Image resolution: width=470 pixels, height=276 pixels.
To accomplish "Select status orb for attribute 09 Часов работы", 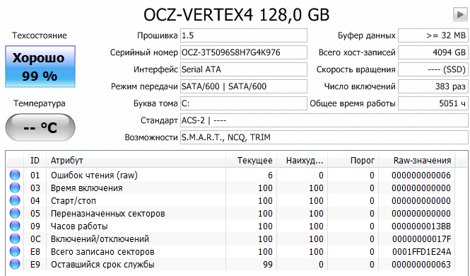I will tap(15, 226).
